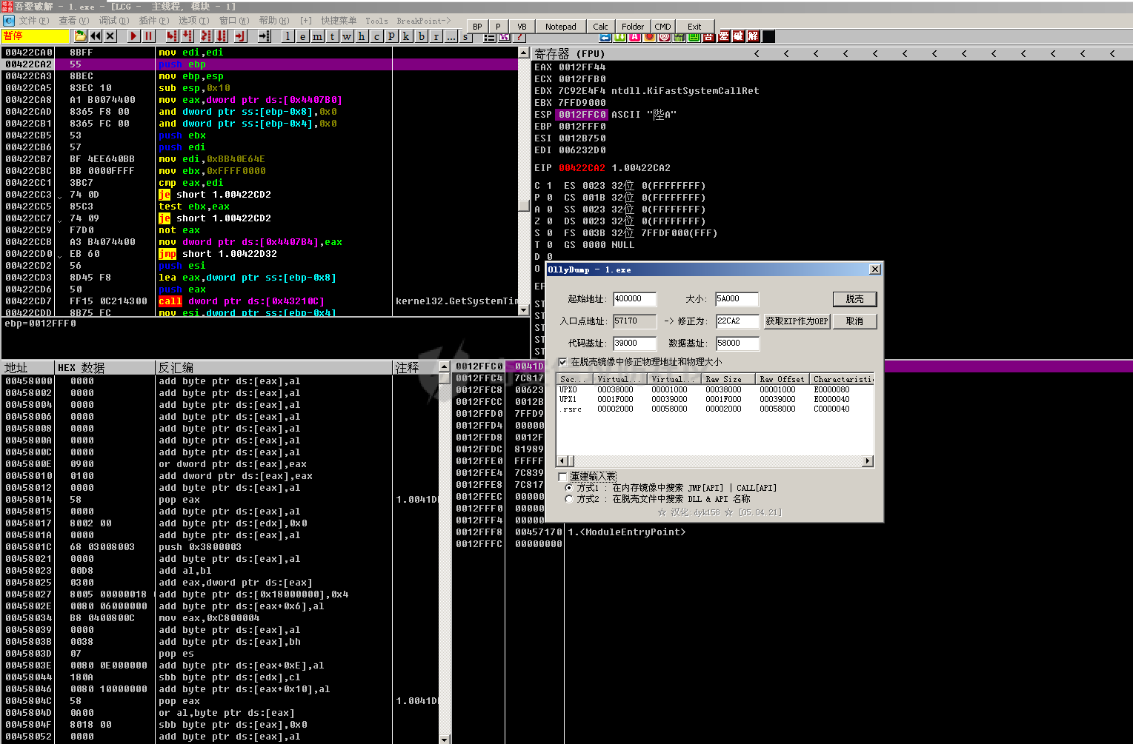Click the 代码基址 field with 39000
1133x744 pixels.
tap(635, 343)
